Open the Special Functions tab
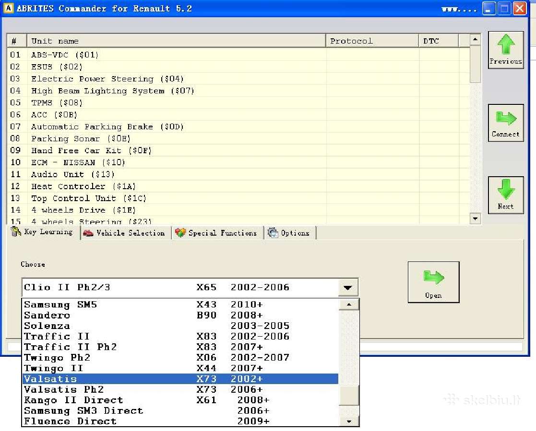The width and height of the screenshot is (536, 431). pyautogui.click(x=217, y=233)
